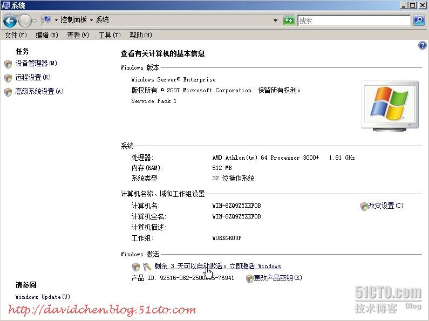Maximize the 系统 window
The width and height of the screenshot is (429, 321).
click(413, 5)
